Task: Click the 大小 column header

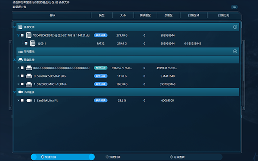Action: tap(123, 15)
